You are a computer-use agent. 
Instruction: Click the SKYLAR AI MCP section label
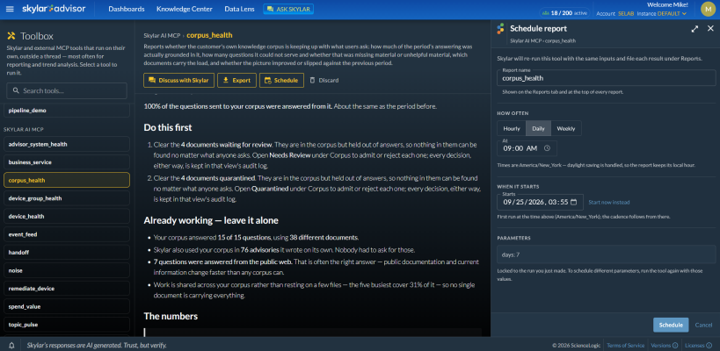pyautogui.click(x=23, y=129)
